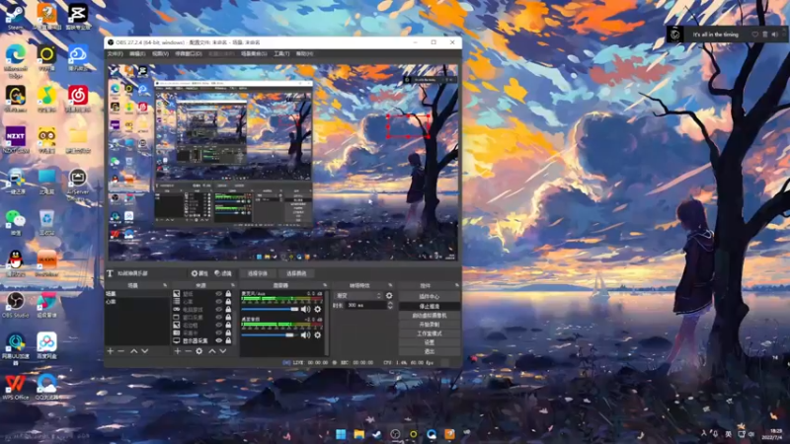Viewport: 790px width, 444px height.
Task: Toggle visibility eye of the game-controller source row
Action: 218,309
